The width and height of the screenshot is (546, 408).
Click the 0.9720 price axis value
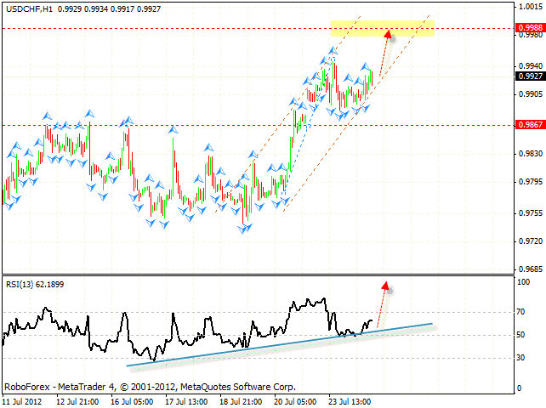(531, 241)
